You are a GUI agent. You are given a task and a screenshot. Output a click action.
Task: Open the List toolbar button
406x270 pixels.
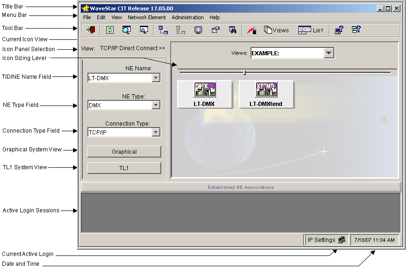tap(311, 30)
